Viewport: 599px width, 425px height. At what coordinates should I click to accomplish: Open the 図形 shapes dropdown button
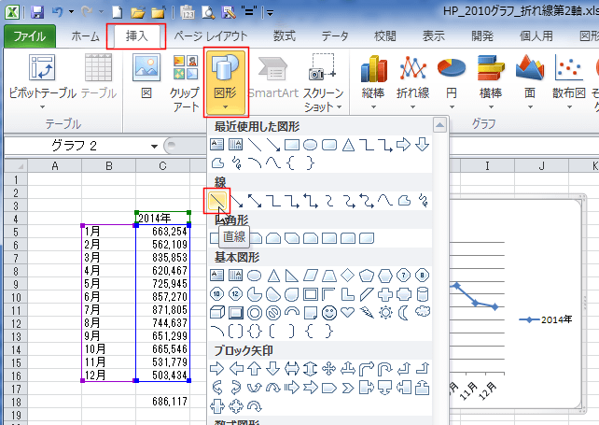(x=224, y=81)
